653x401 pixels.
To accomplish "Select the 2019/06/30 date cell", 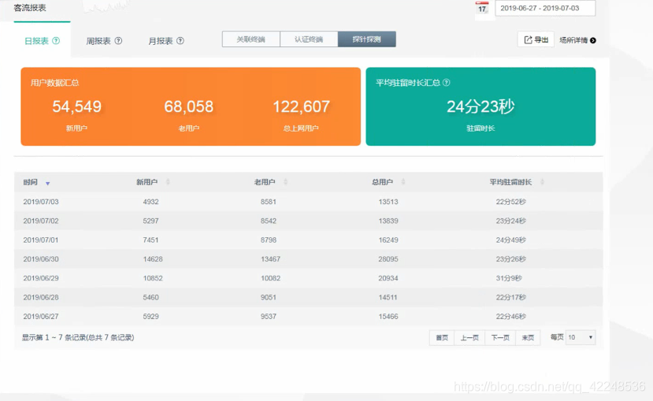I will pyautogui.click(x=41, y=259).
